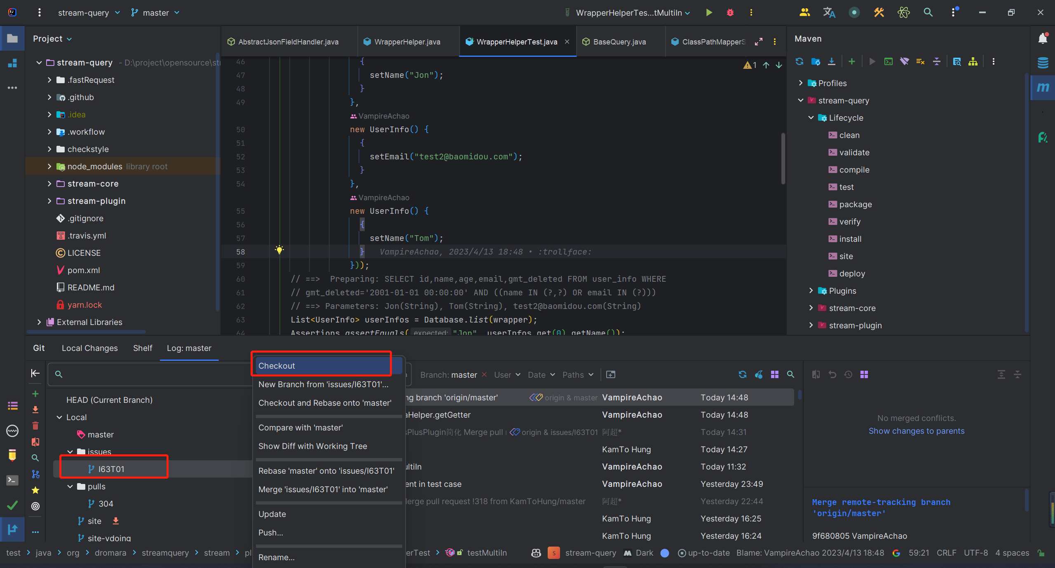Click the yellow intention lightbulb on line 58

tap(279, 250)
